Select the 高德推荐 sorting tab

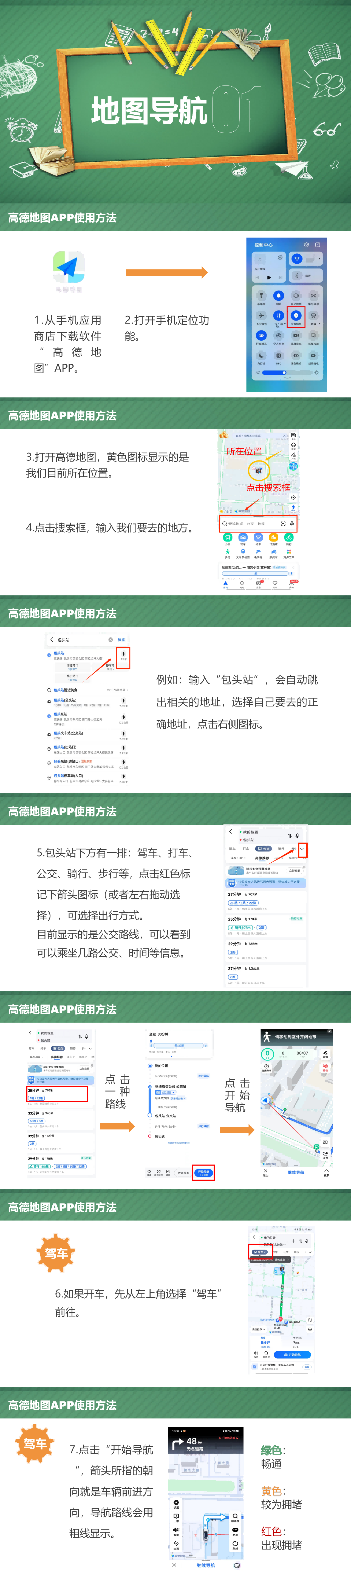[262, 858]
